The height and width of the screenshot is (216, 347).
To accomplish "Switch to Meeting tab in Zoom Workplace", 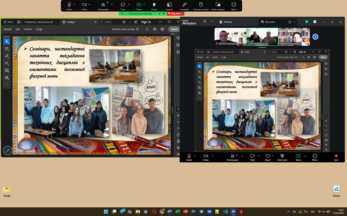I will (226, 22).
